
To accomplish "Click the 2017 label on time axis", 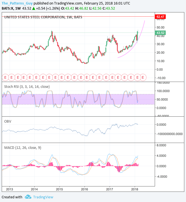I will click(x=110, y=189).
